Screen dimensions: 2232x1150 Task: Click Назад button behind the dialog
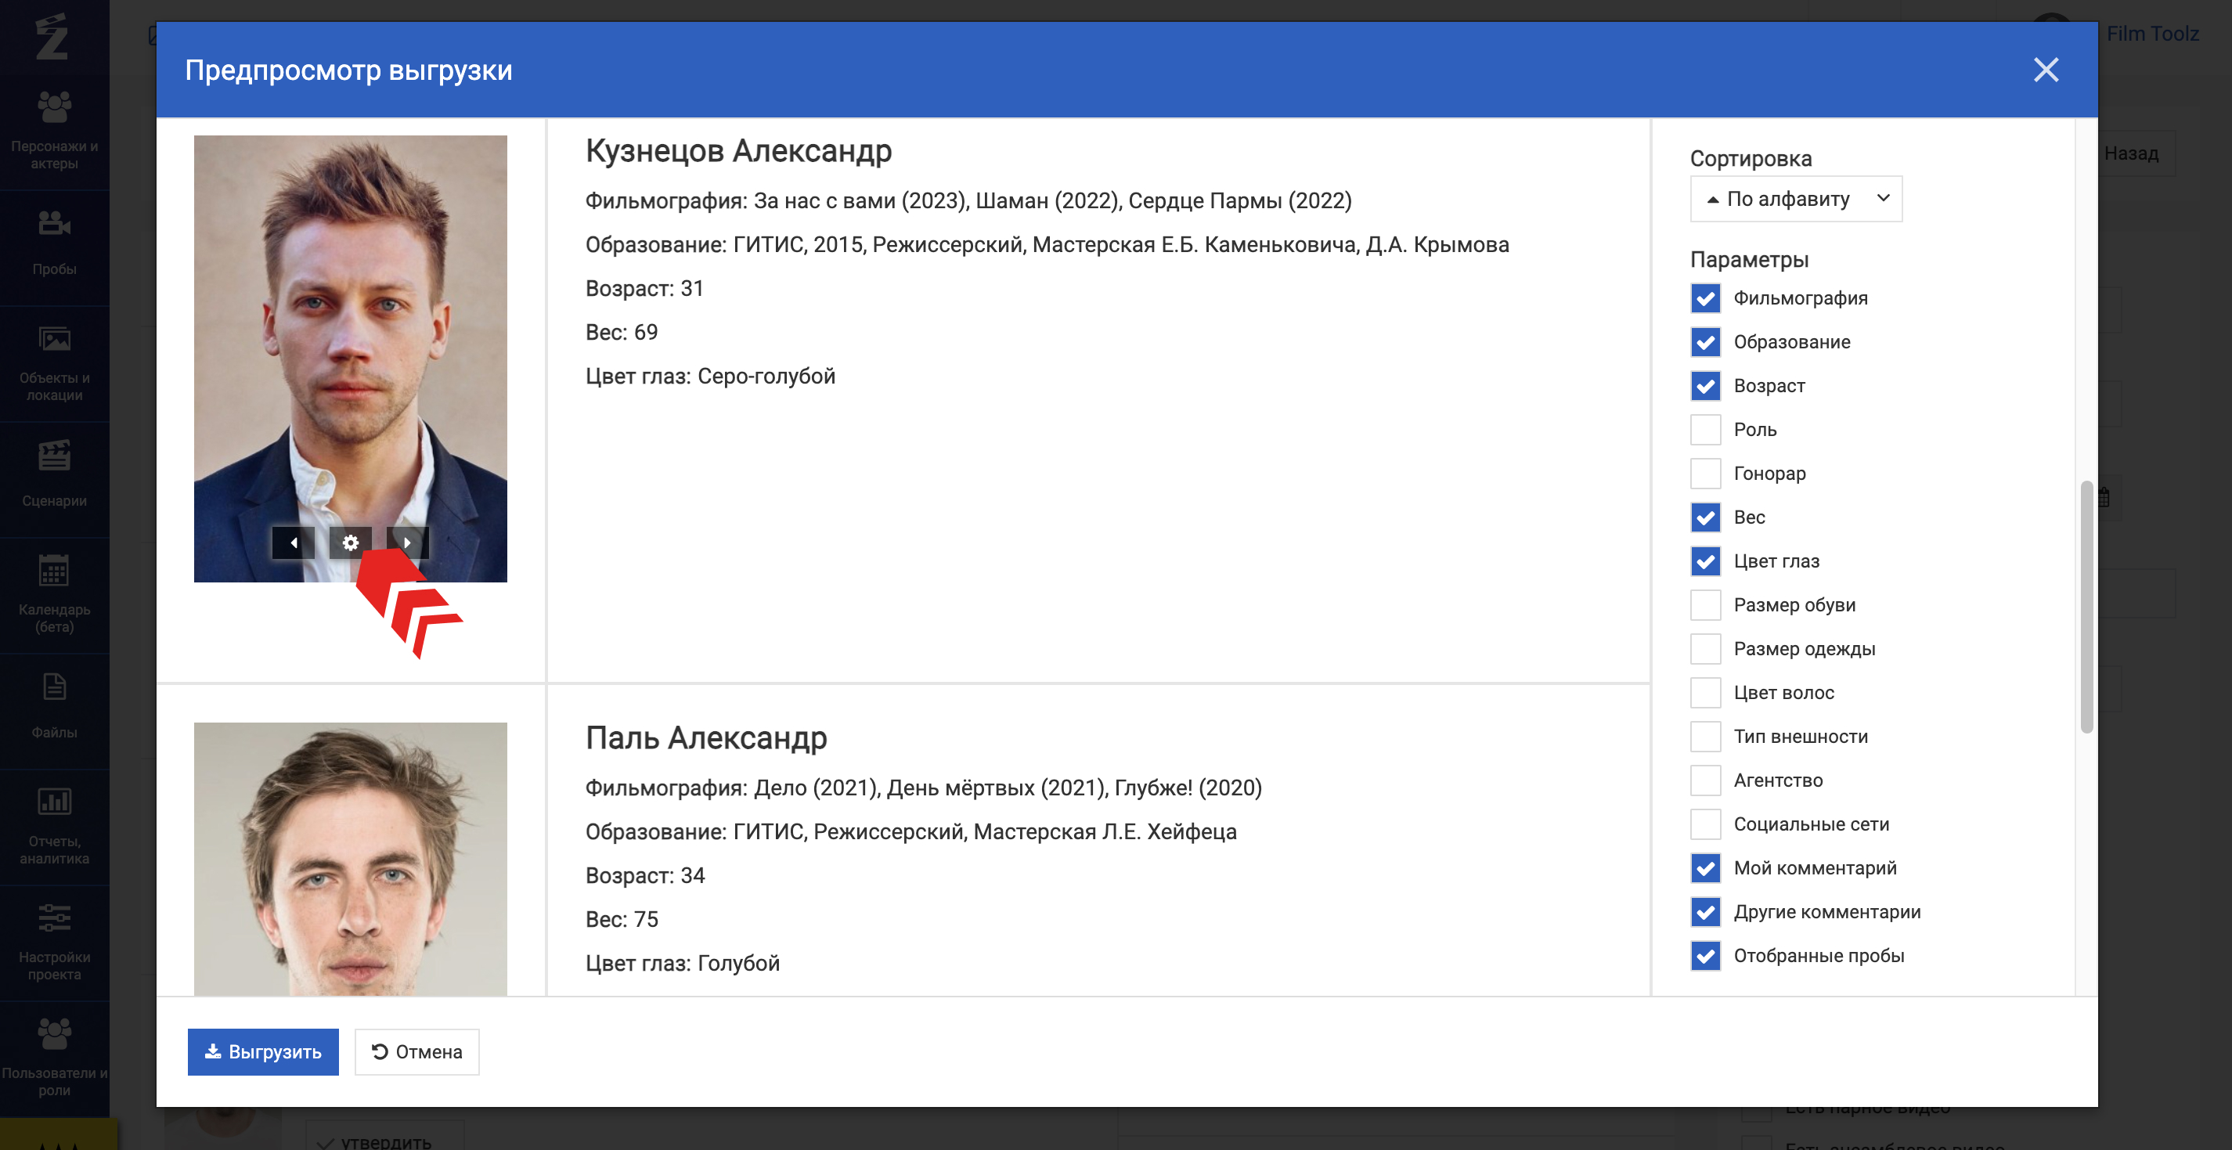2136,153
